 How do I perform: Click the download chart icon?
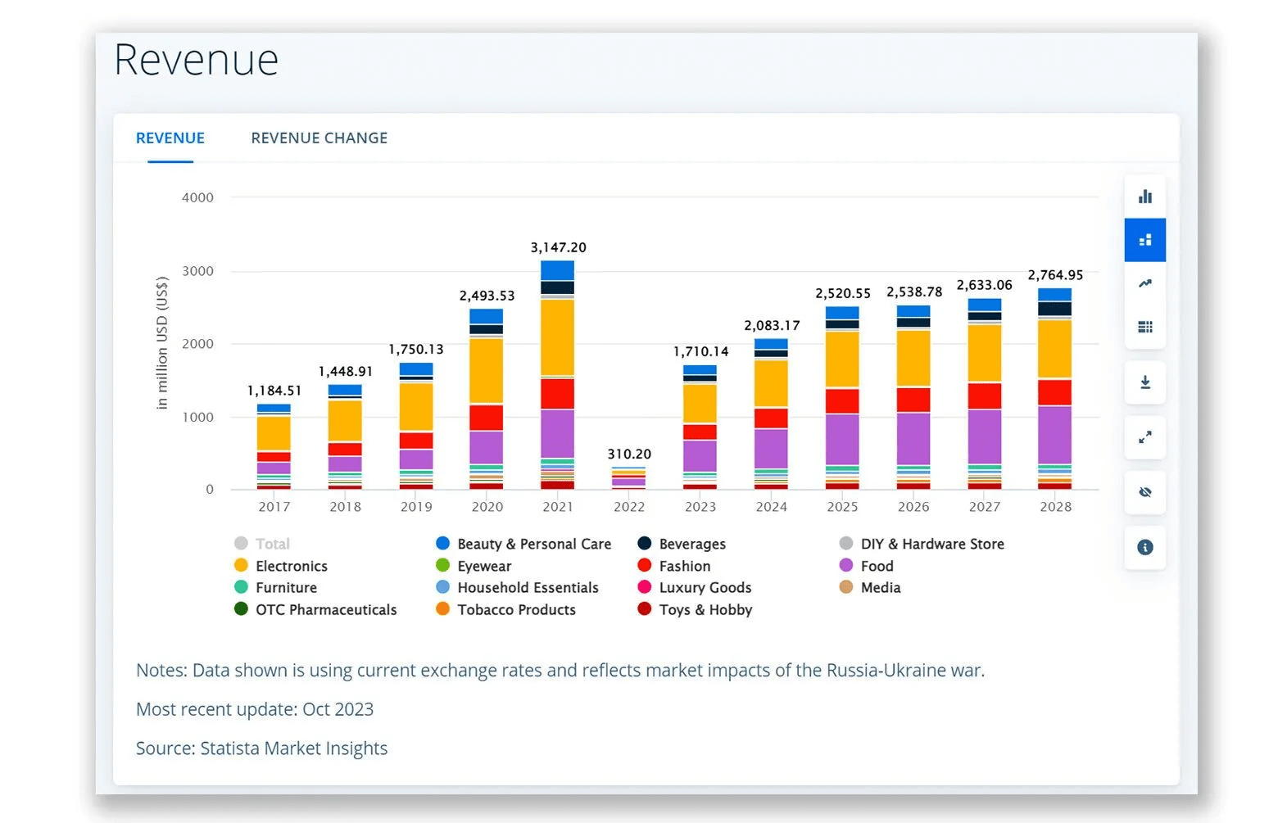click(1144, 382)
